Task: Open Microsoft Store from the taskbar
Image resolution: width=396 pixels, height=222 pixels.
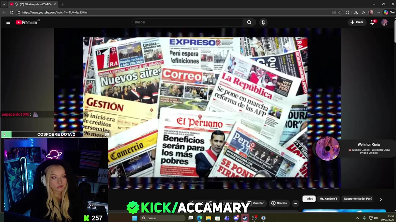Action: point(218,218)
